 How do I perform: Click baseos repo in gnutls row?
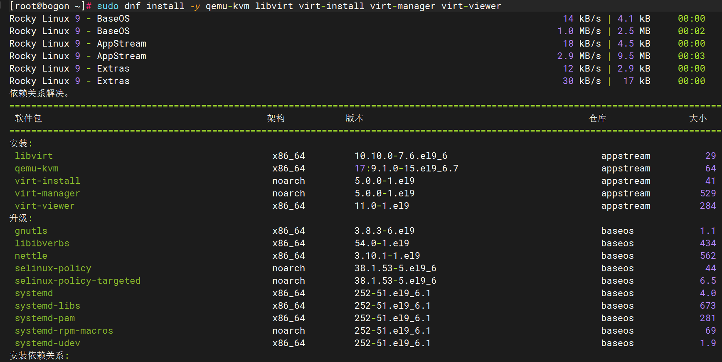[x=617, y=231]
